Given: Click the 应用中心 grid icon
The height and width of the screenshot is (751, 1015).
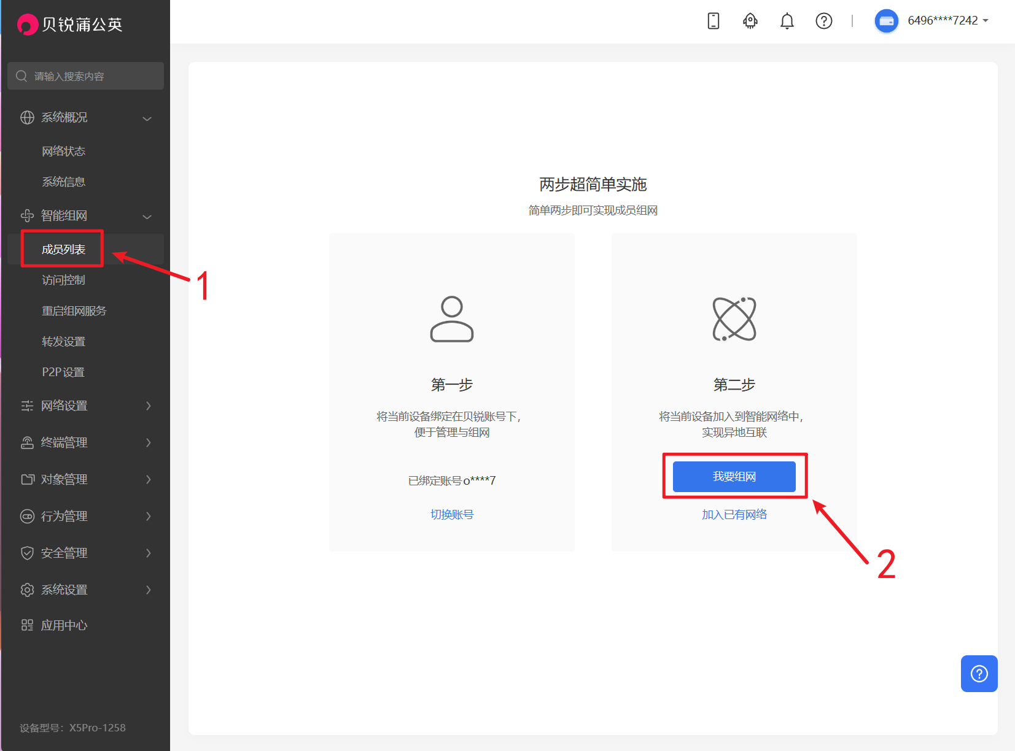Looking at the screenshot, I should [x=27, y=625].
